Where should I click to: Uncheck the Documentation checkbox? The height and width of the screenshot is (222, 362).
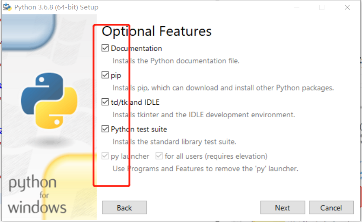[x=105, y=48]
